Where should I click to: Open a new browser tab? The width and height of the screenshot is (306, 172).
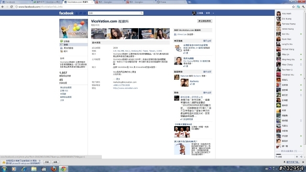(189, 2)
